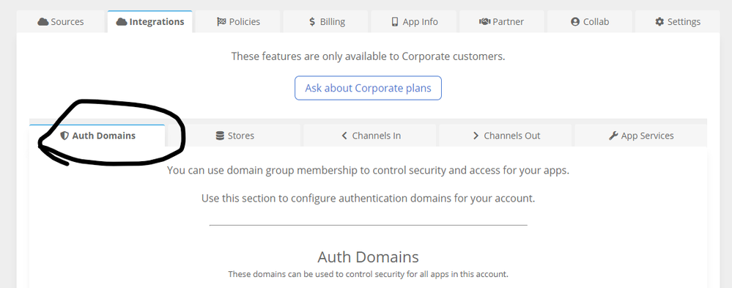The image size is (732, 288).
Task: Click the dollar icon on Billing
Action: point(312,22)
